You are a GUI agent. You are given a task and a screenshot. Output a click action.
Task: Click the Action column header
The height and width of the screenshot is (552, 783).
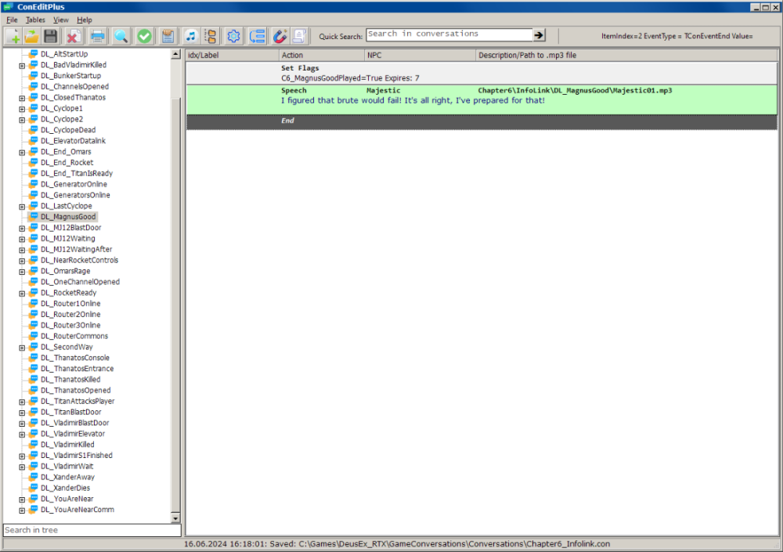click(321, 56)
